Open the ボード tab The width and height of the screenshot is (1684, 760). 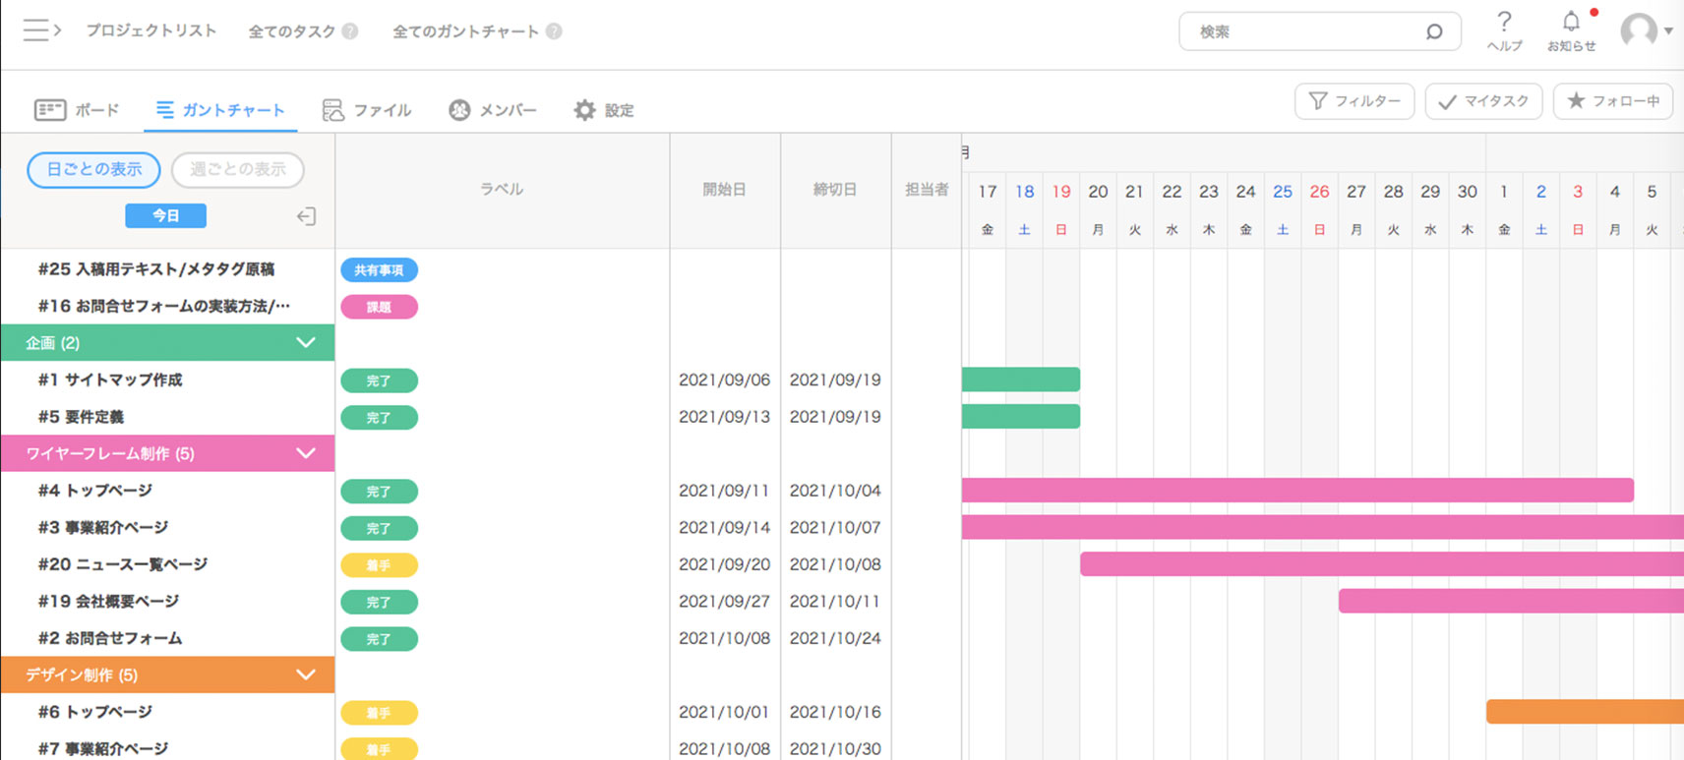coord(77,110)
